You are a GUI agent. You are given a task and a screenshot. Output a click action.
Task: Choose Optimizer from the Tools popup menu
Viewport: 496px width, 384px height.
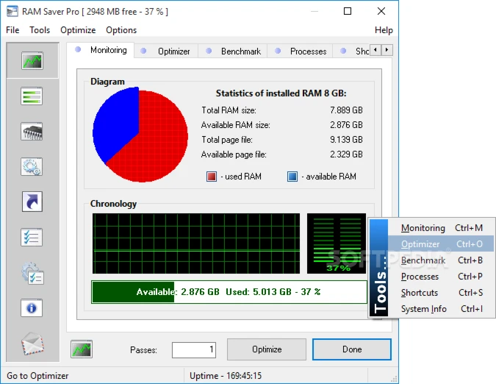pos(420,244)
